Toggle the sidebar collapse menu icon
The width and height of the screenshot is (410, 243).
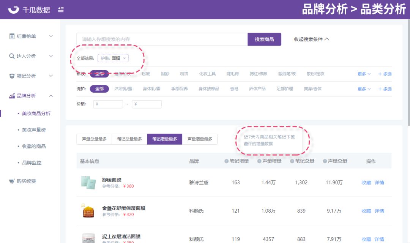pos(61,10)
